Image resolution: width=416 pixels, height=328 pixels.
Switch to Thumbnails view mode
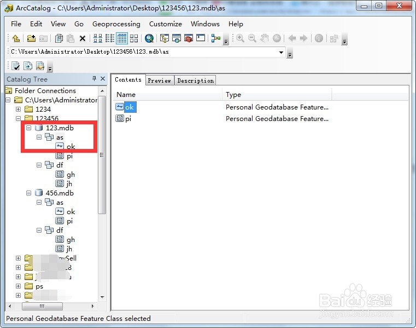tap(134, 38)
